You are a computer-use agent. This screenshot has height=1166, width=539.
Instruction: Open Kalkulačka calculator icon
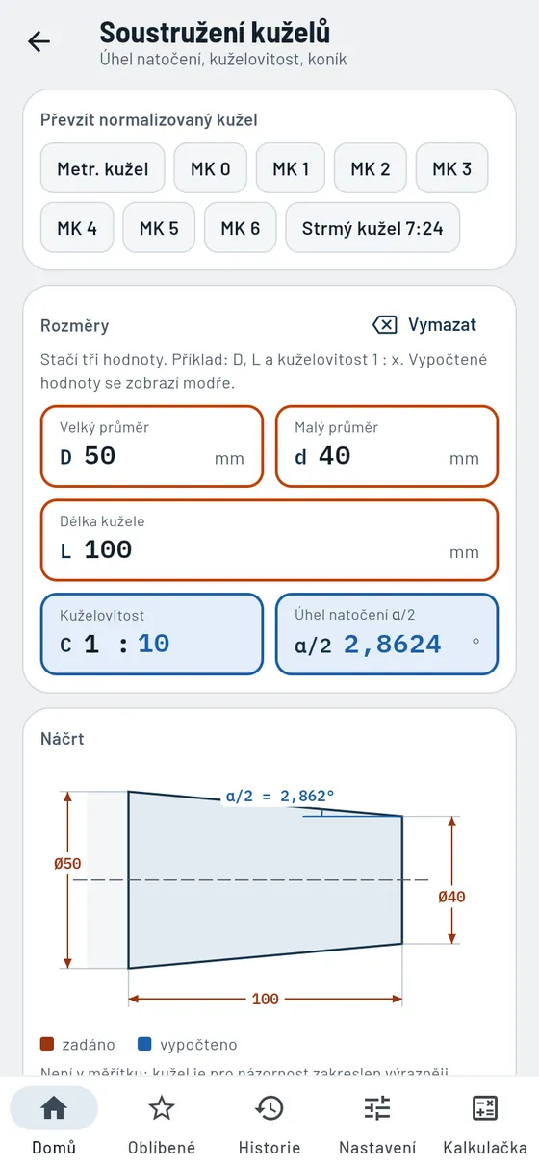point(485,1108)
